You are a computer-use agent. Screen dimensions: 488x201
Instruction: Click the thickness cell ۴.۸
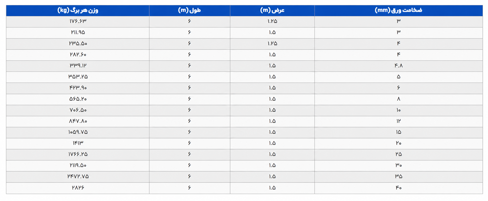tap(398, 66)
